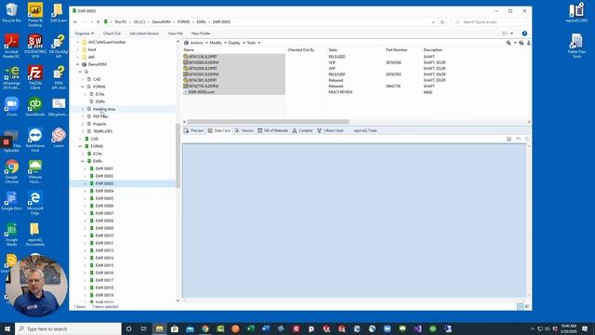The width and height of the screenshot is (595, 335).
Task: Click the file list horizontal scrollbar
Action: click(x=268, y=122)
